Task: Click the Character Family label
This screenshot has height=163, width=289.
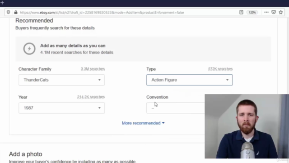Action: tap(35, 69)
